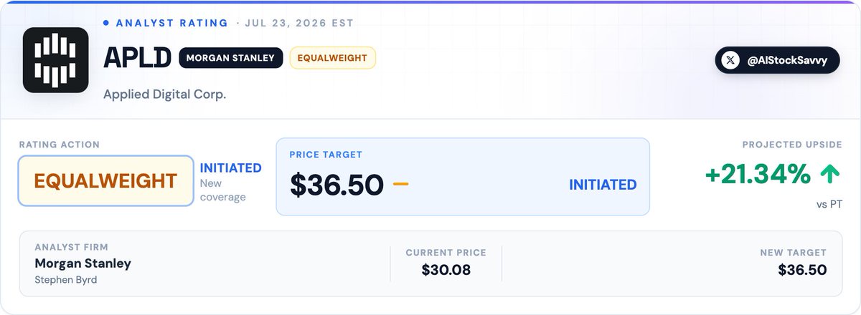Click the Morgan Stanley analyst firm name

point(83,263)
